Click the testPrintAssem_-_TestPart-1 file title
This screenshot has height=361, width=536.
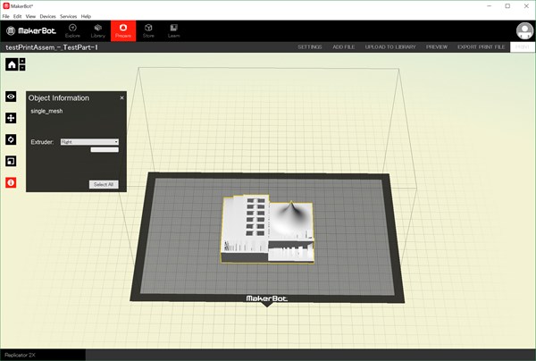click(52, 47)
